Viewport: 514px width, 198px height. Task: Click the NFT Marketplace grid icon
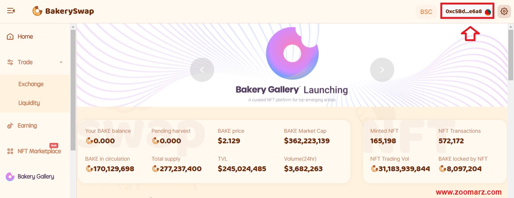pos(10,151)
